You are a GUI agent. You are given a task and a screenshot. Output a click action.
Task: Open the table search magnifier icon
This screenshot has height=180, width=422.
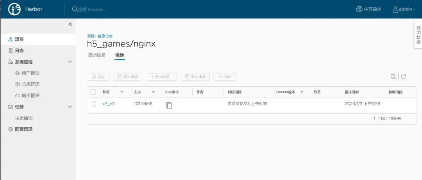tap(393, 77)
